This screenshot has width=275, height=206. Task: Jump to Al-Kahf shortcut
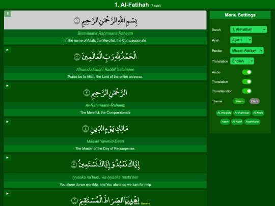coord(237,122)
